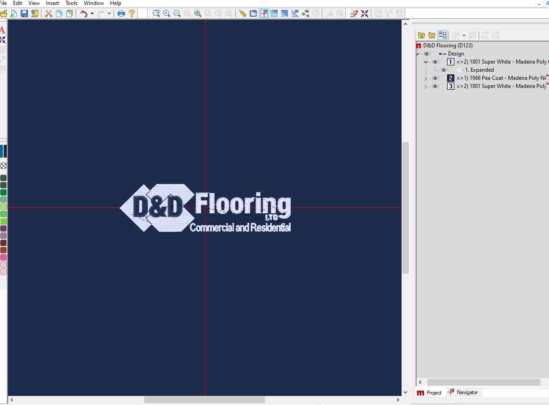
Task: Toggle 3D stitch view icon
Action: [x=284, y=14]
